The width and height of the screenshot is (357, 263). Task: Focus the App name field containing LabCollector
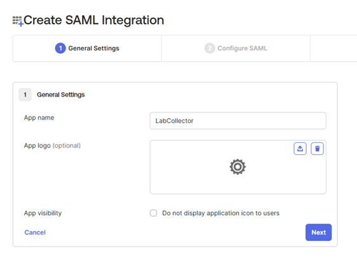pos(238,121)
